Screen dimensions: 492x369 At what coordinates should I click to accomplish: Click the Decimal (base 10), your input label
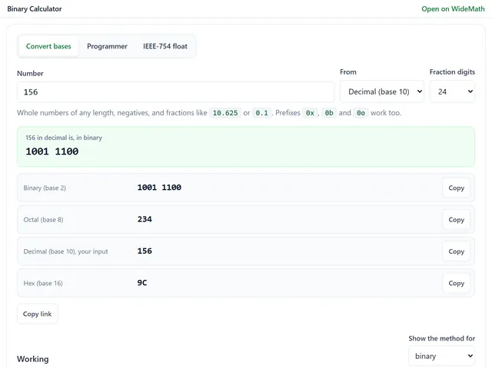coord(65,251)
